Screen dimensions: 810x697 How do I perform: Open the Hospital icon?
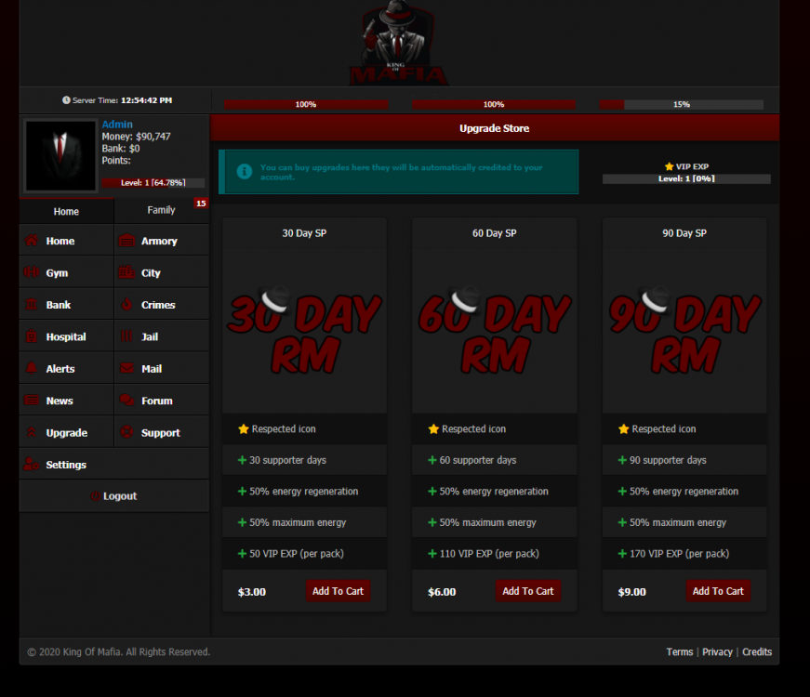coord(32,336)
